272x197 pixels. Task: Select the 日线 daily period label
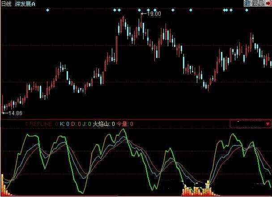[6, 3]
